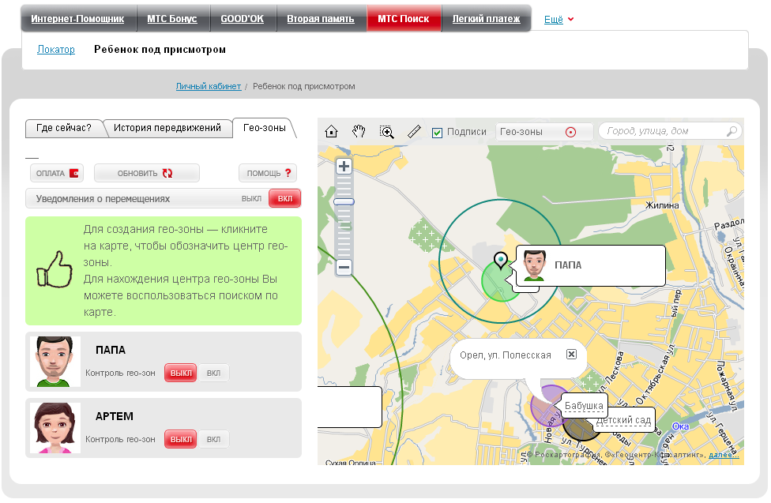Open the МТС Бонус menu item
Viewport: 771px width, 503px height.
point(172,19)
